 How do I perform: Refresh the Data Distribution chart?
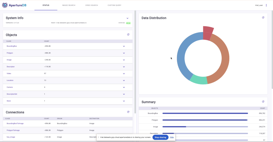coord(263,17)
